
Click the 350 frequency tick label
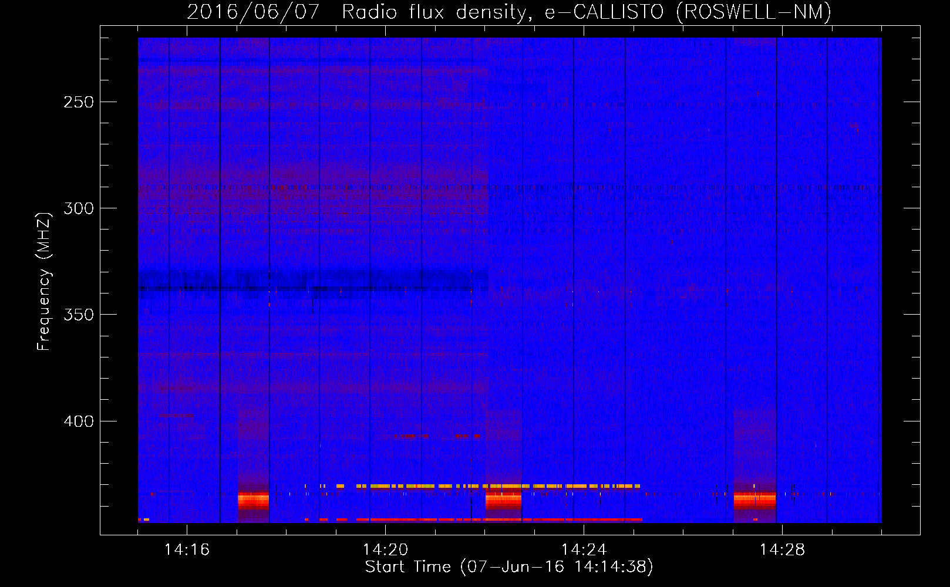tap(79, 315)
